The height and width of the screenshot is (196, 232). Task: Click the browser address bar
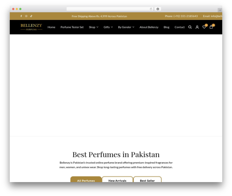(110, 9)
